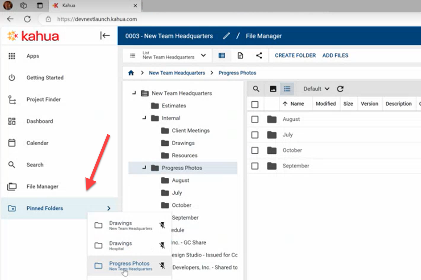Open search in the file list
Viewport: 421px width, 280px height.
coord(256,89)
